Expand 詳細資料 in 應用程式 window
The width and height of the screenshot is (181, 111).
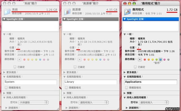click(127, 108)
